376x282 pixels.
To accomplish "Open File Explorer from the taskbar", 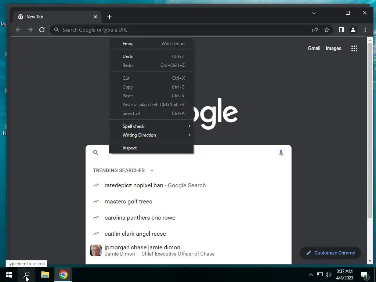I will [45, 275].
